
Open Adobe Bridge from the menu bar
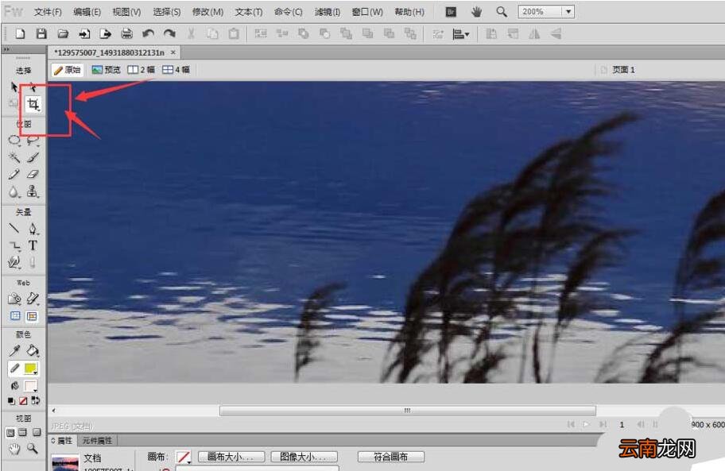point(451,12)
